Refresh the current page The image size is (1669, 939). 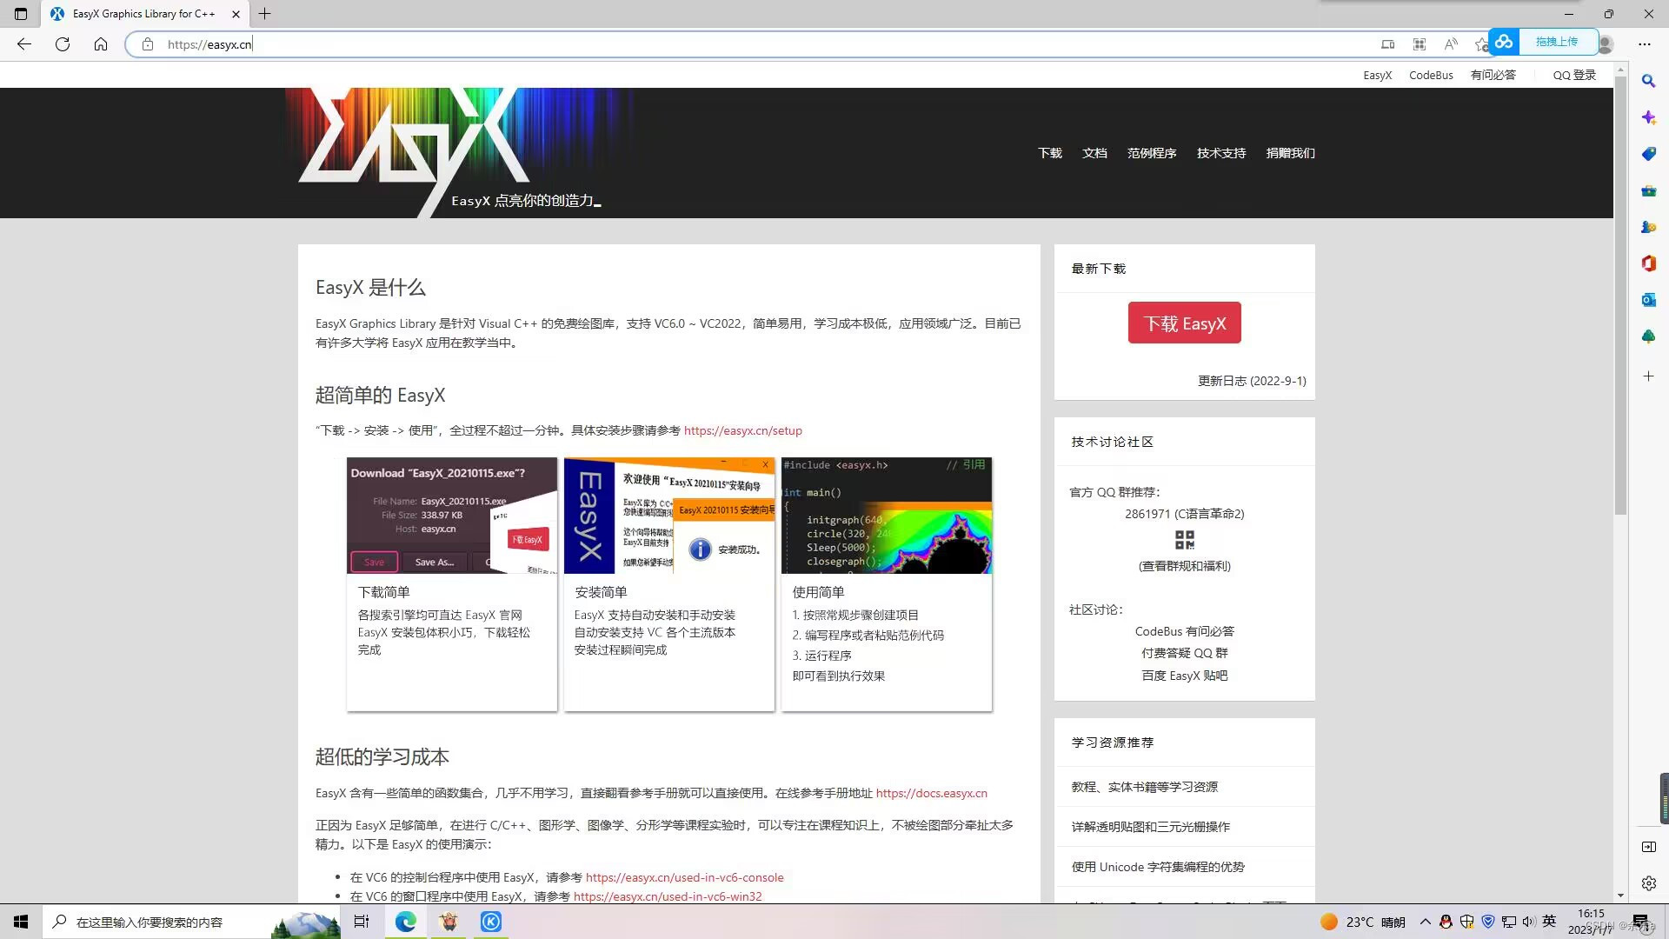63,44
